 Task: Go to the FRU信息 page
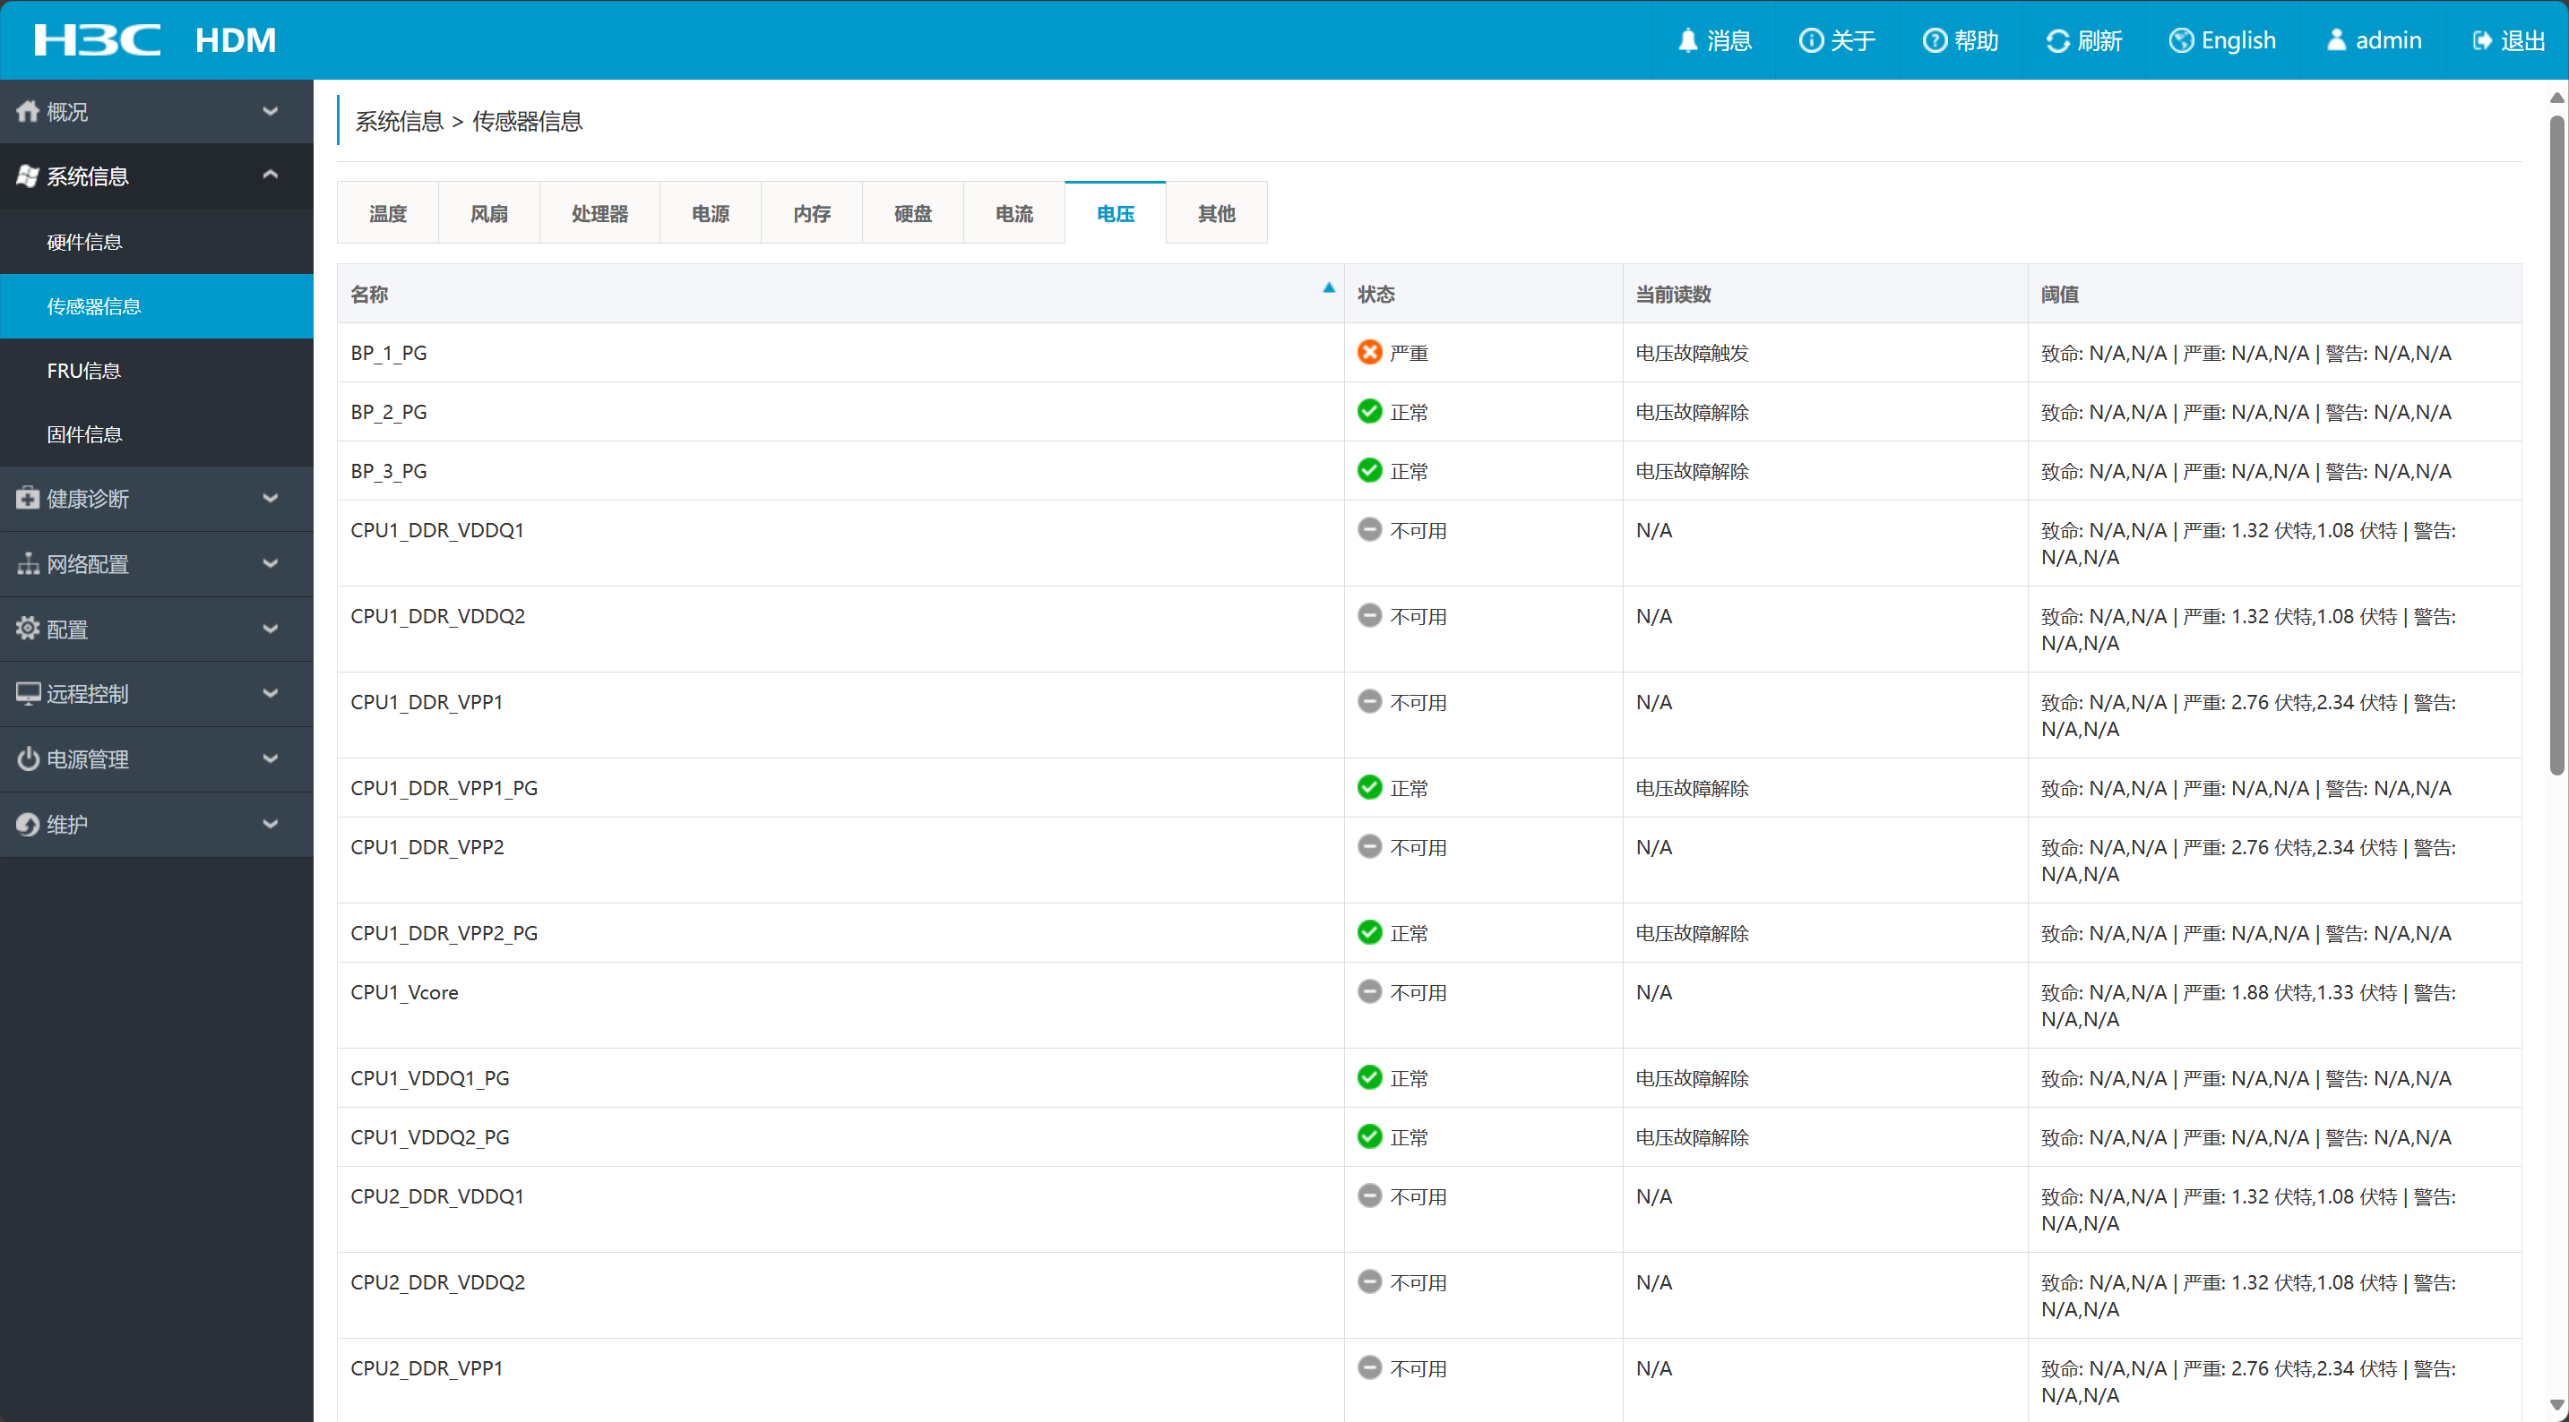83,371
